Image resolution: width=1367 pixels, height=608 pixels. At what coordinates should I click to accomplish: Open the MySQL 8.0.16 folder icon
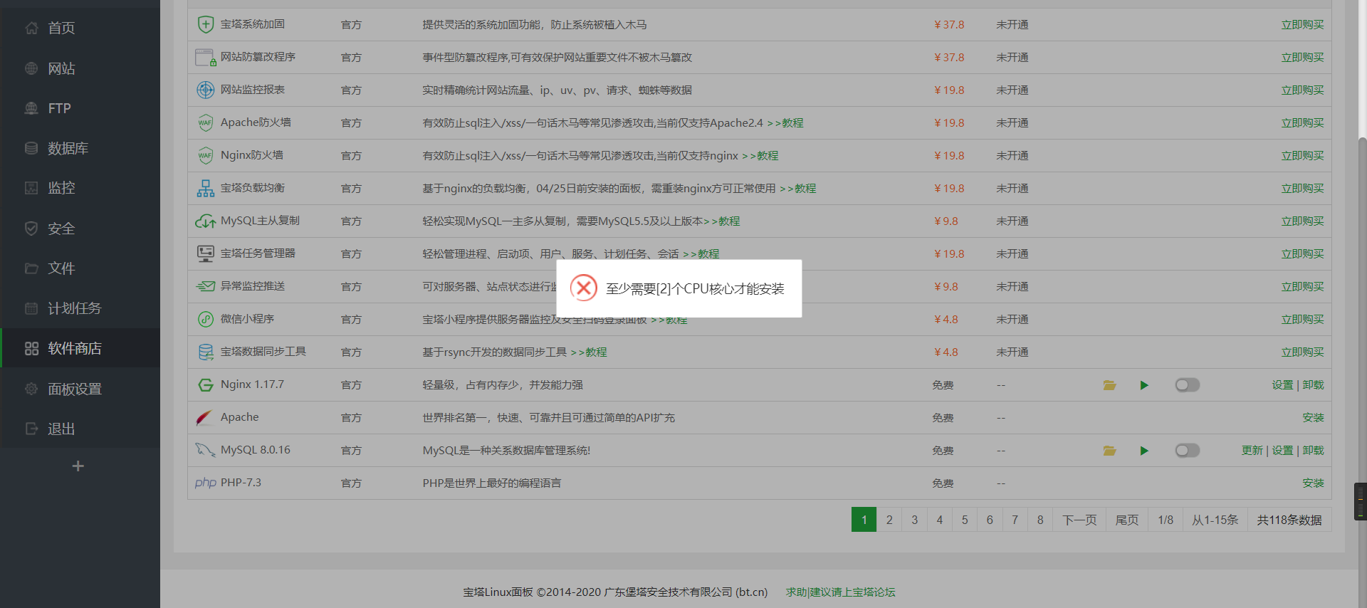(x=1109, y=451)
